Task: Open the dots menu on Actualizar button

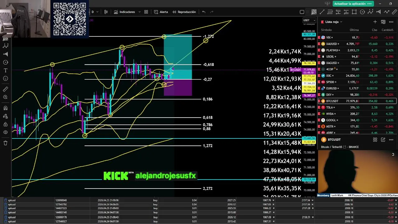Action: (x=369, y=3)
